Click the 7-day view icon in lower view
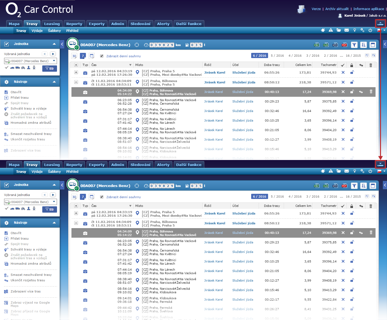This screenshot has width=387, height=320. 83,197
